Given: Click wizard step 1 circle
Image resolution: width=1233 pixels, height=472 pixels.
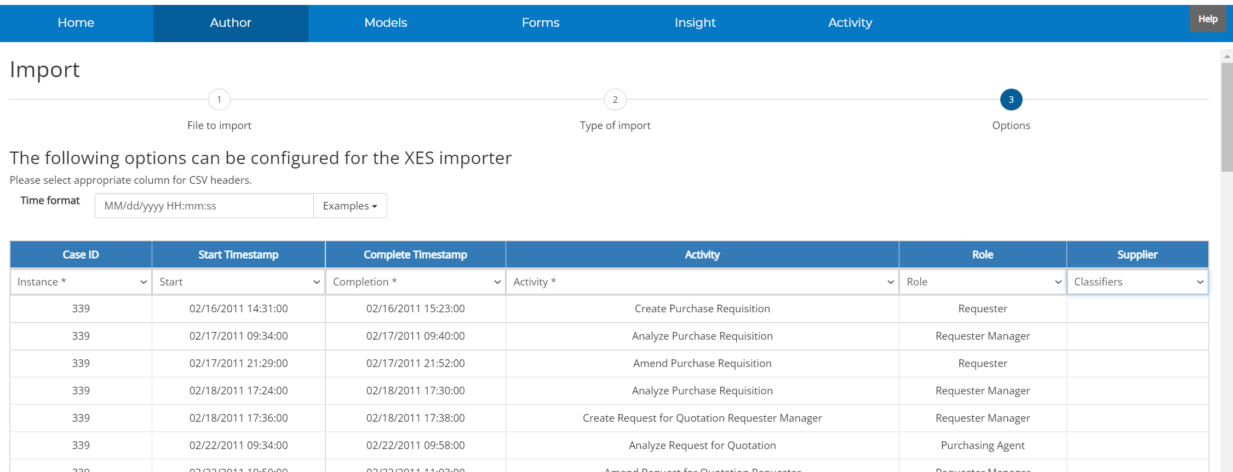Looking at the screenshot, I should pos(219,100).
